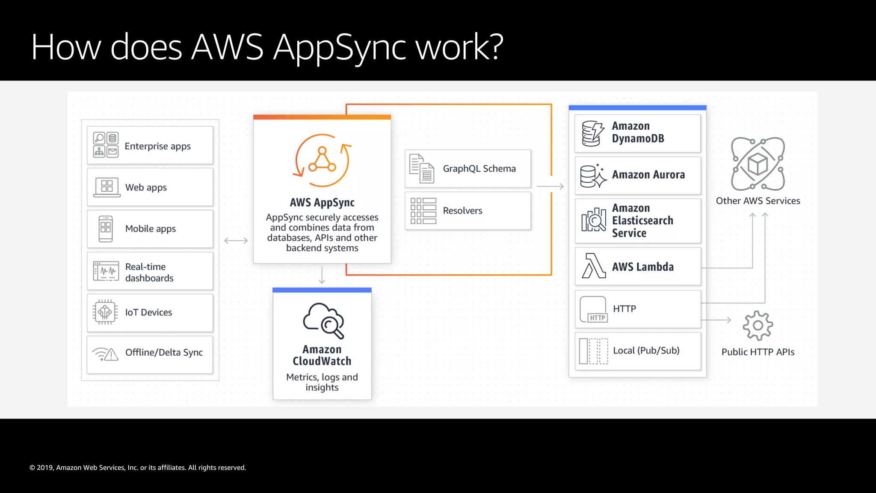Select the Mobile apps label
This screenshot has height=493, width=876.
coord(151,229)
